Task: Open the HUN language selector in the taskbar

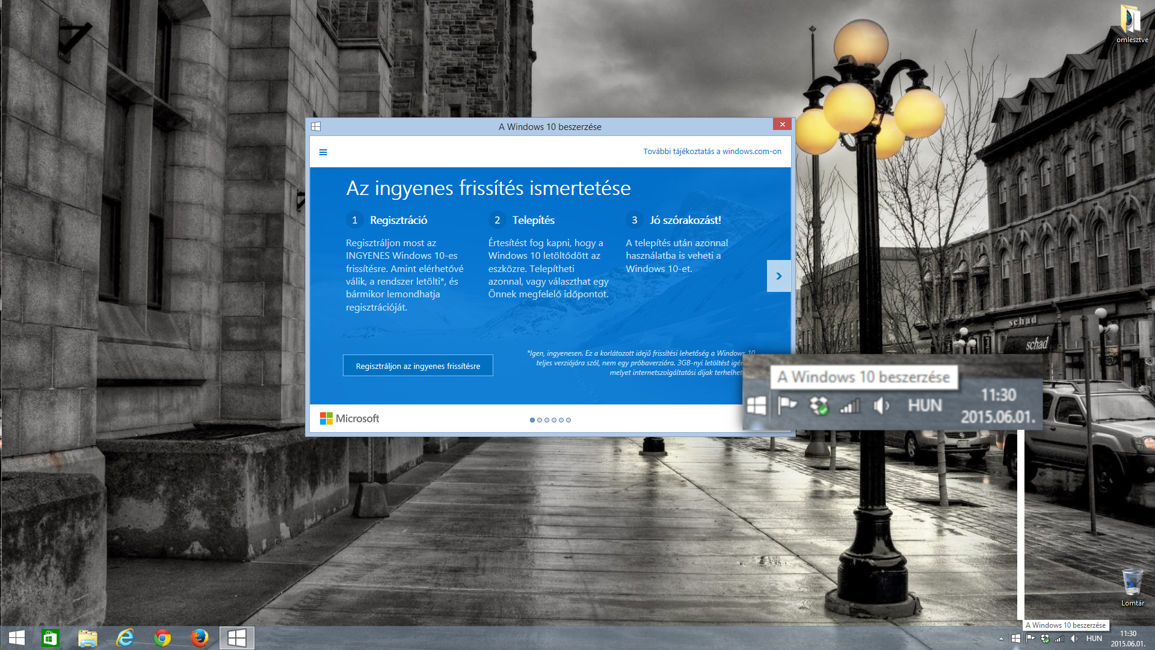Action: tap(1095, 639)
